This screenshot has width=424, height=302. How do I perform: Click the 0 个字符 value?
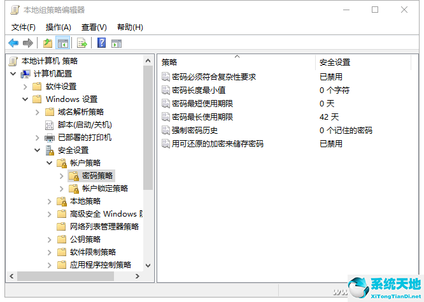click(x=334, y=90)
